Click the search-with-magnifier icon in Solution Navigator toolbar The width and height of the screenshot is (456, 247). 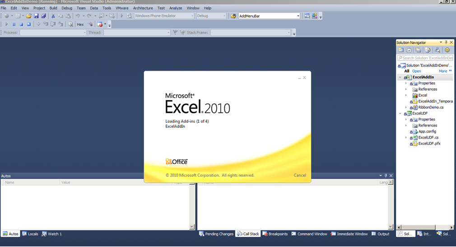point(437,50)
